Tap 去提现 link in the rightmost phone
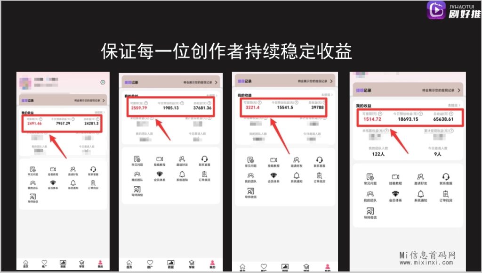 coord(453,105)
